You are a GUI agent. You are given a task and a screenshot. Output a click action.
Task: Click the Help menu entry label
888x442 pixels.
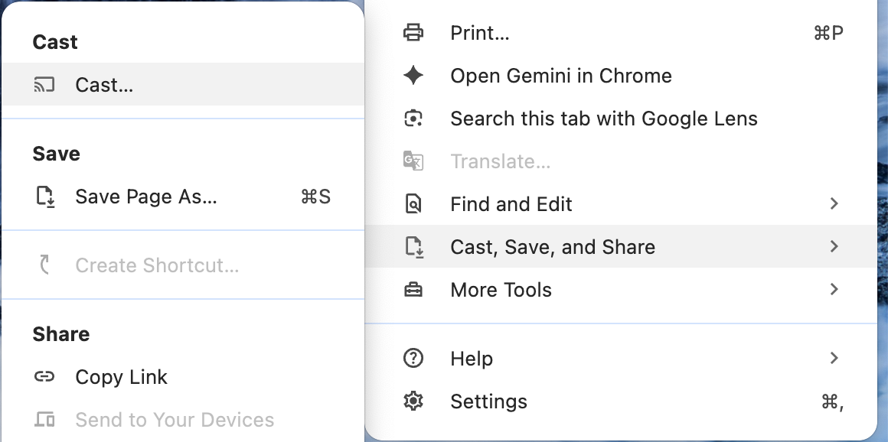tap(472, 359)
